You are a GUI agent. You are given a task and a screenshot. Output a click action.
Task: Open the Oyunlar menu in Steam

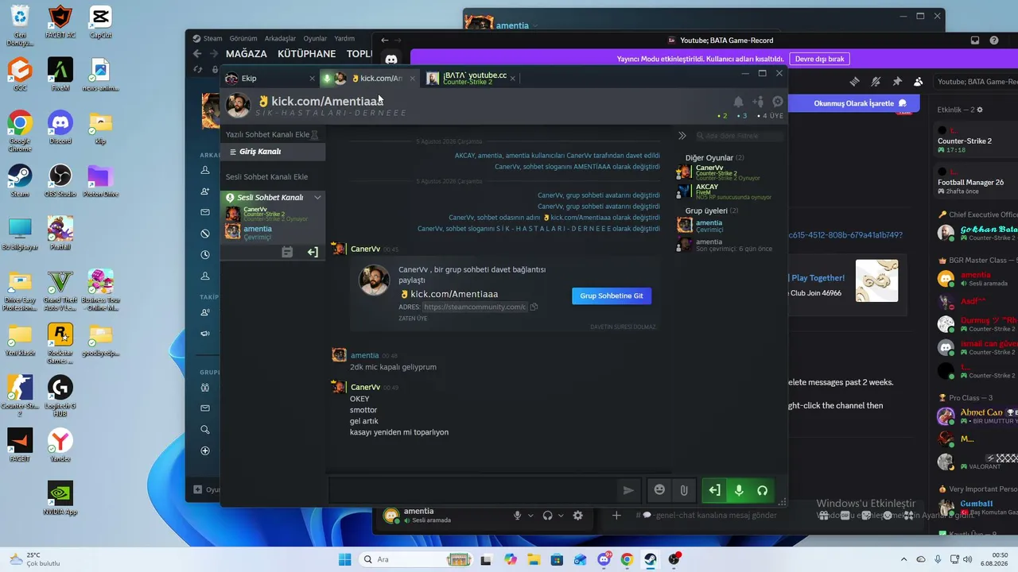click(315, 38)
